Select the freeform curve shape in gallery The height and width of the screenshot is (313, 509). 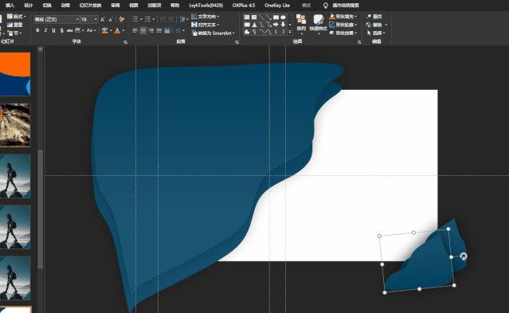point(268,32)
